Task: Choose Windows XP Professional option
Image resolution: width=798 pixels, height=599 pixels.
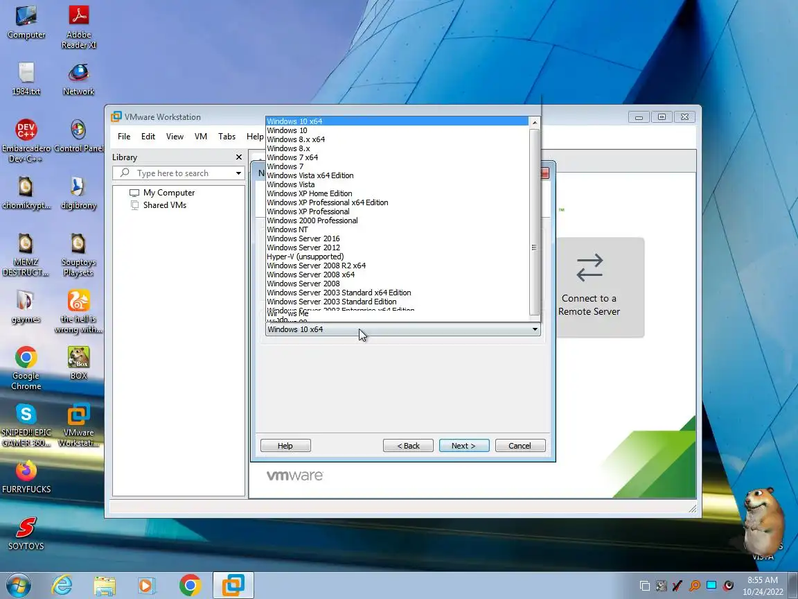Action: (397, 211)
